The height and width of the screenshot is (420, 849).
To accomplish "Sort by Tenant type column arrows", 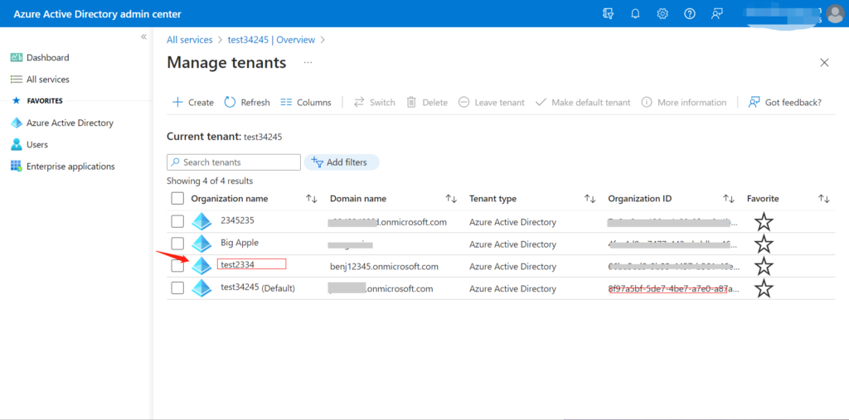I will coord(590,199).
